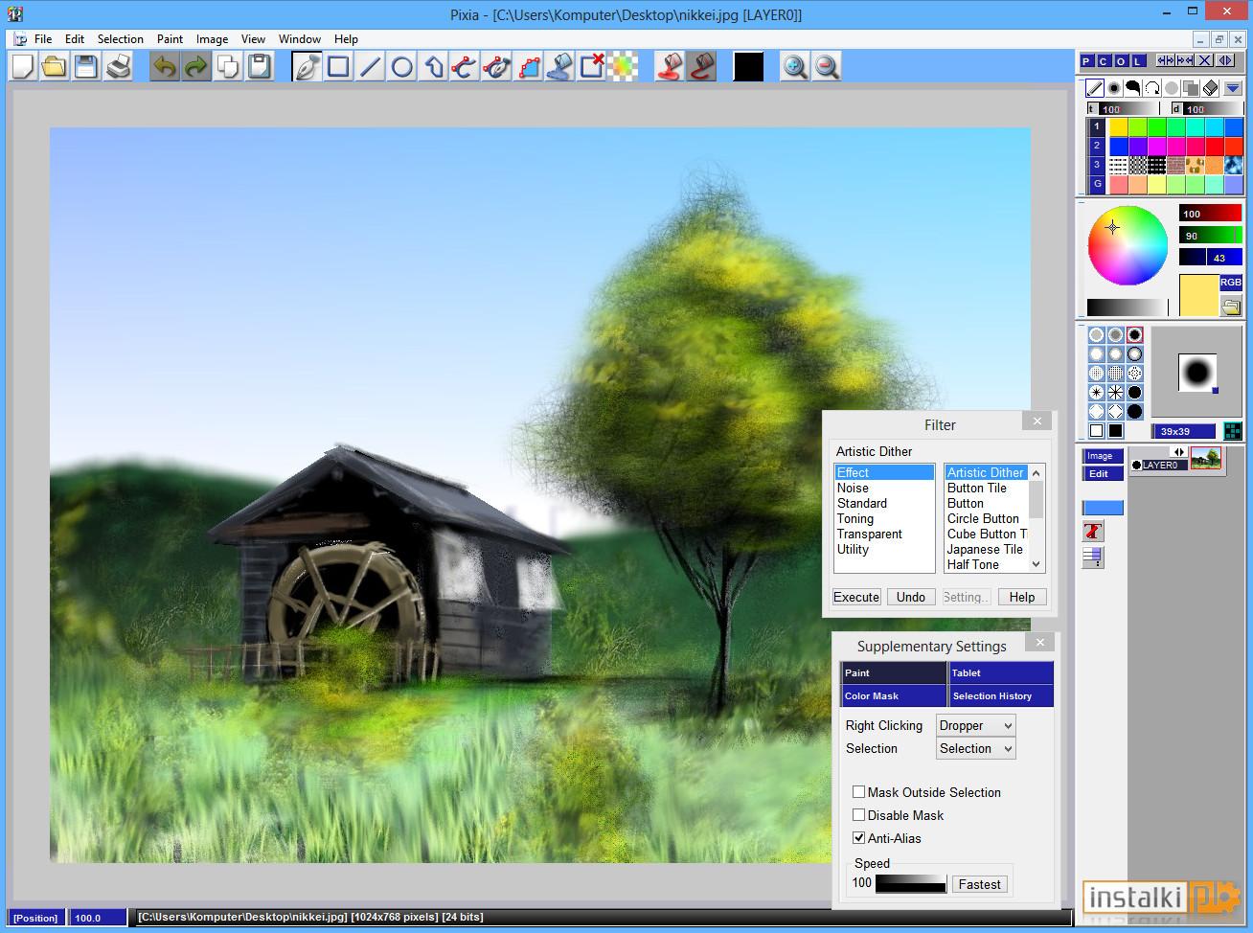Image resolution: width=1253 pixels, height=933 pixels.
Task: Open the file folder icon in toolbar
Action: tap(55, 66)
